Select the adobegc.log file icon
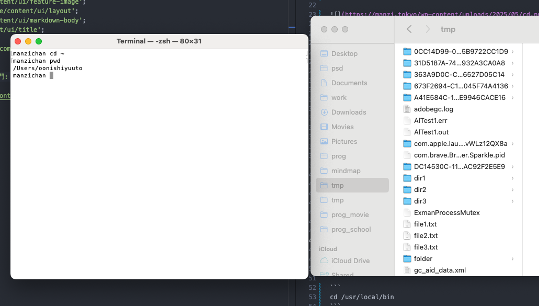The image size is (539, 306). click(407, 109)
